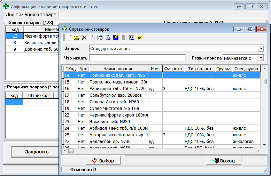This screenshot has width=271, height=176.
Task: Expand the Режим поиска combo box
Action: pyautogui.click(x=261, y=58)
